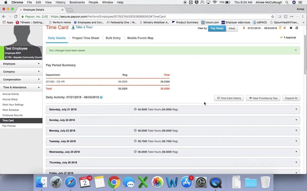Open the Time Card settings gear

click(x=291, y=28)
